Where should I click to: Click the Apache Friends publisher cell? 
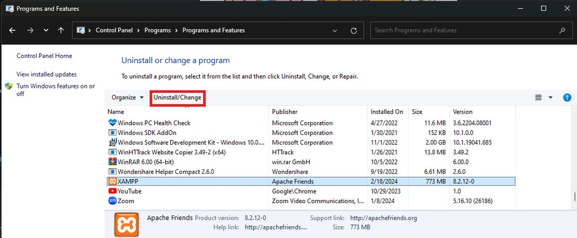(293, 181)
